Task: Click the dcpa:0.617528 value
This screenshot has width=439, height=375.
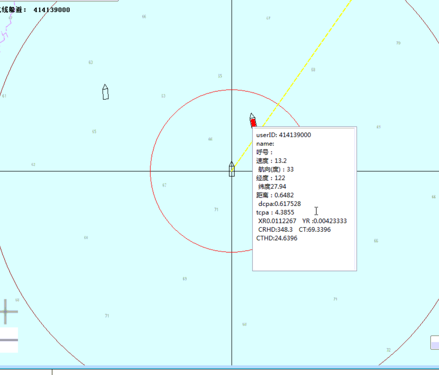Action: pos(279,204)
